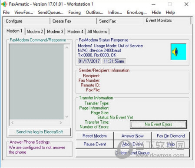The height and width of the screenshot is (168, 195).
Task: Minimize the FaxAmatic window
Action: pyautogui.click(x=153, y=4)
